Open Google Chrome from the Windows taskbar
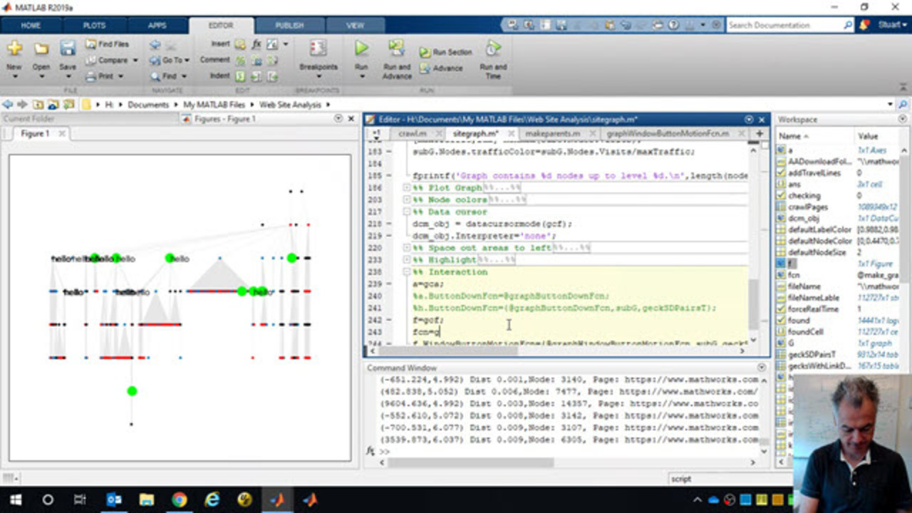This screenshot has width=912, height=513. coord(179,499)
